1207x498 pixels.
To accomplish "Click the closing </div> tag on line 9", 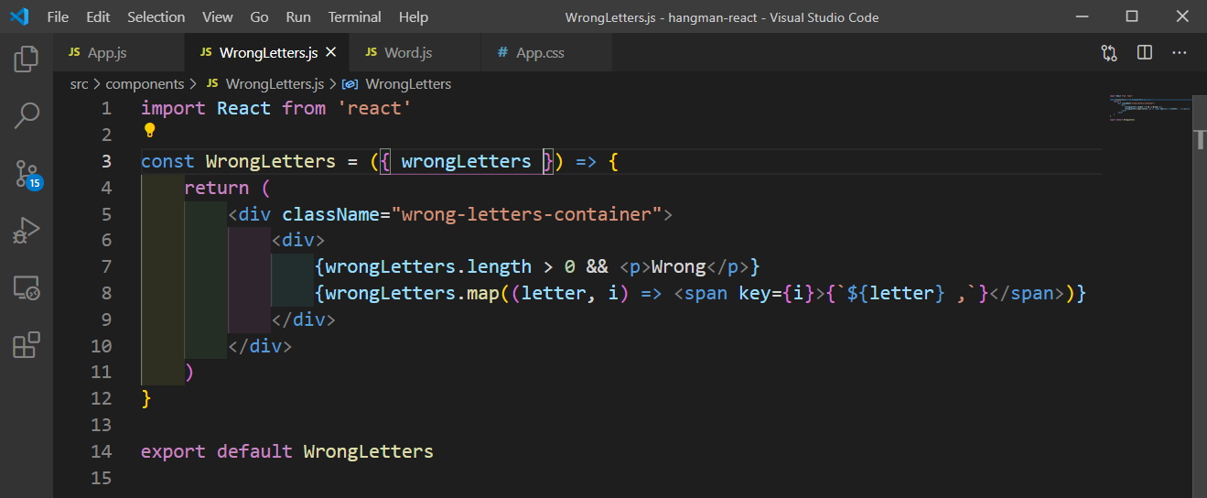I will (x=304, y=319).
